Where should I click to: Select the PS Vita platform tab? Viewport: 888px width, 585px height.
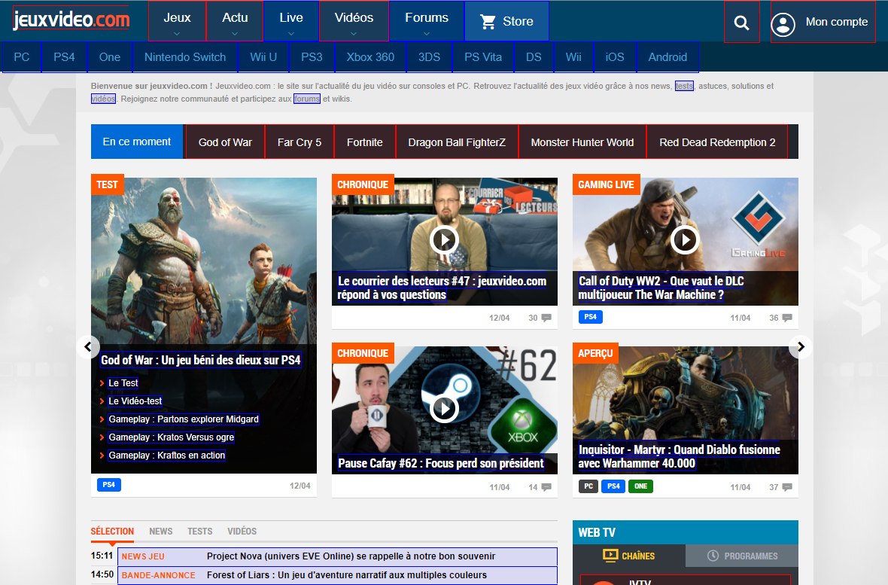tap(483, 56)
